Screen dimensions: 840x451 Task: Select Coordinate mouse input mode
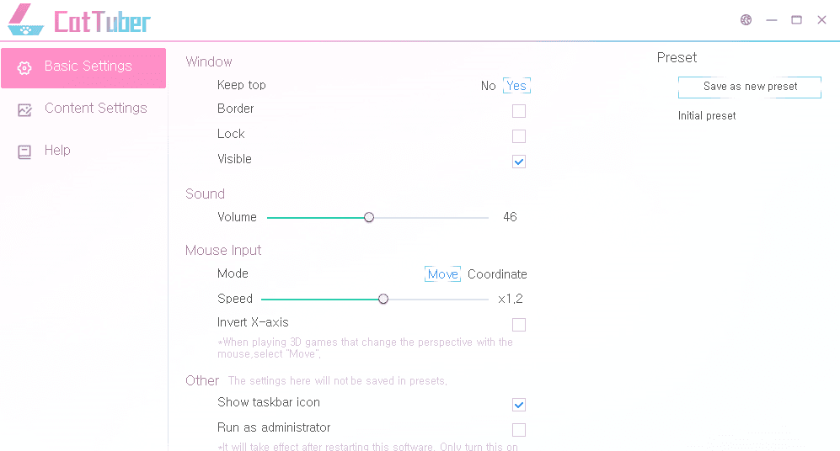[497, 274]
